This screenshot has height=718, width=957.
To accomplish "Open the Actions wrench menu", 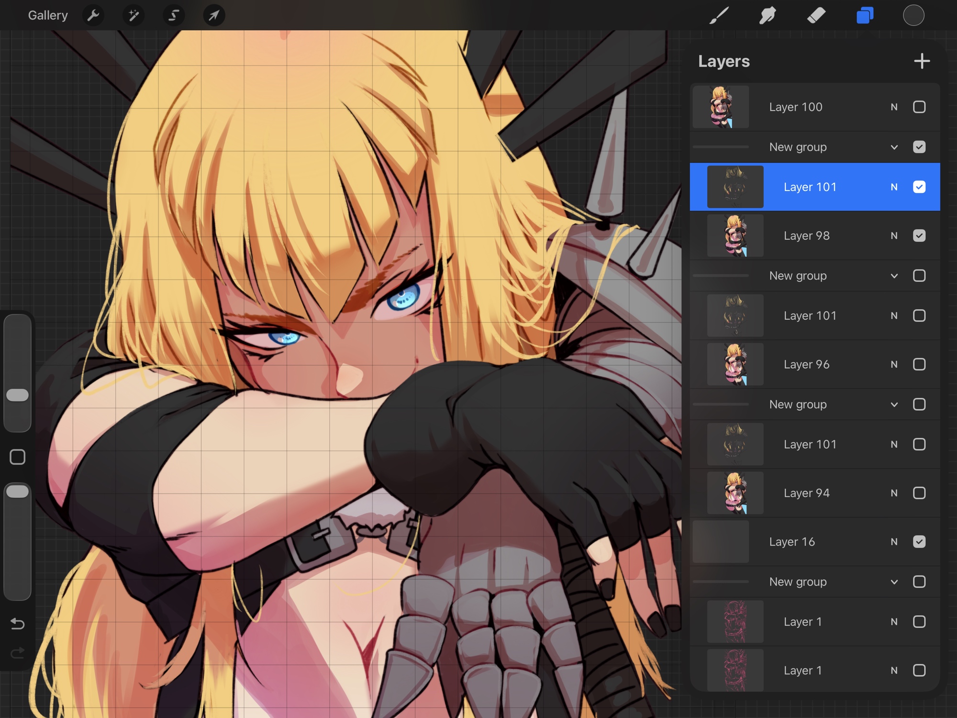I will click(93, 16).
